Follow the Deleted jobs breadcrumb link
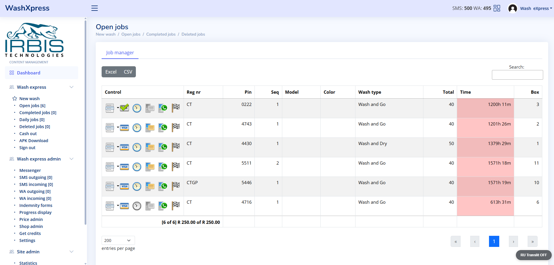The image size is (554, 265). point(193,34)
